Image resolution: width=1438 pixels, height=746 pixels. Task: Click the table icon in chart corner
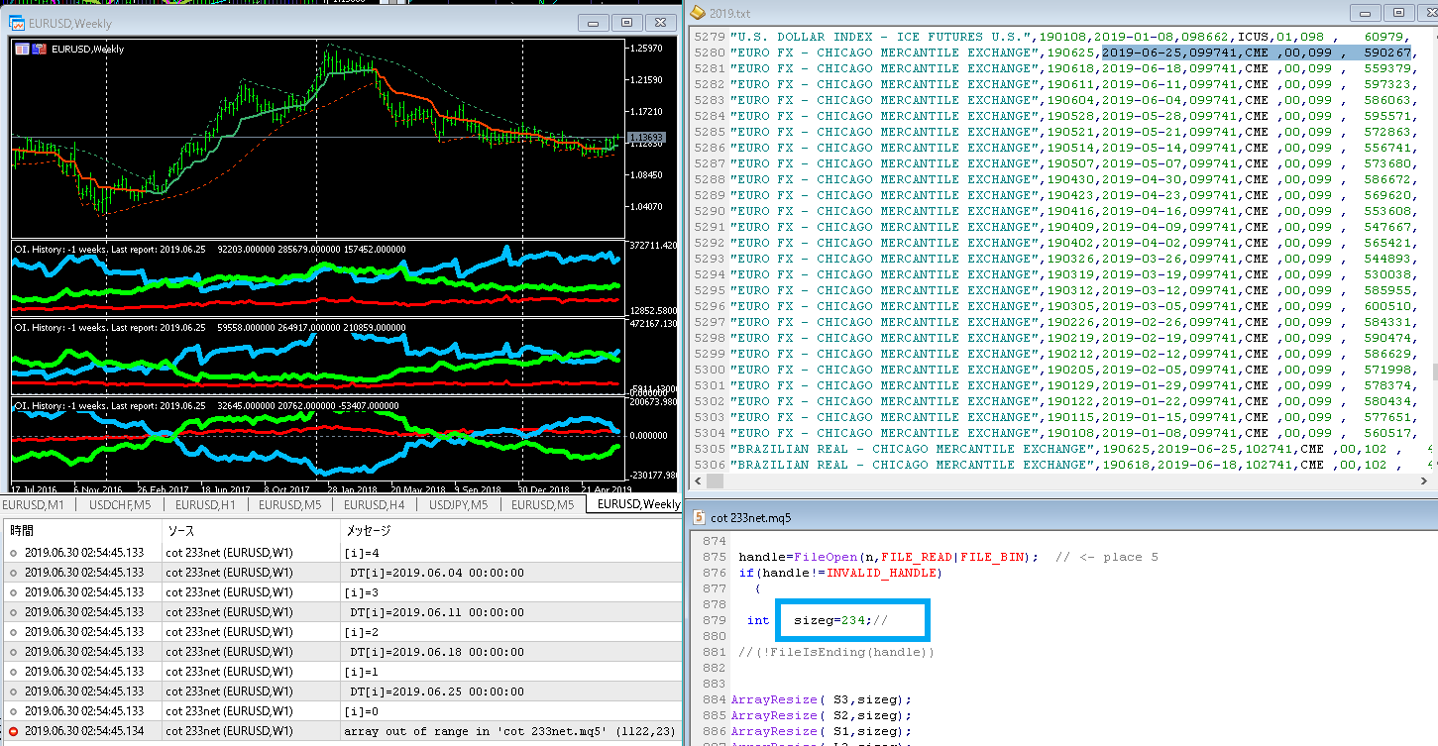tap(20, 49)
